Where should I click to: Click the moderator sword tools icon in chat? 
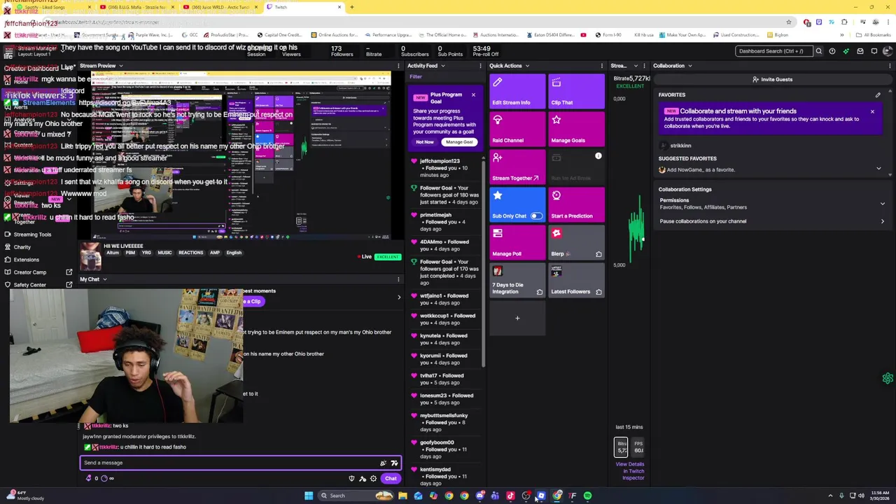pos(363,479)
